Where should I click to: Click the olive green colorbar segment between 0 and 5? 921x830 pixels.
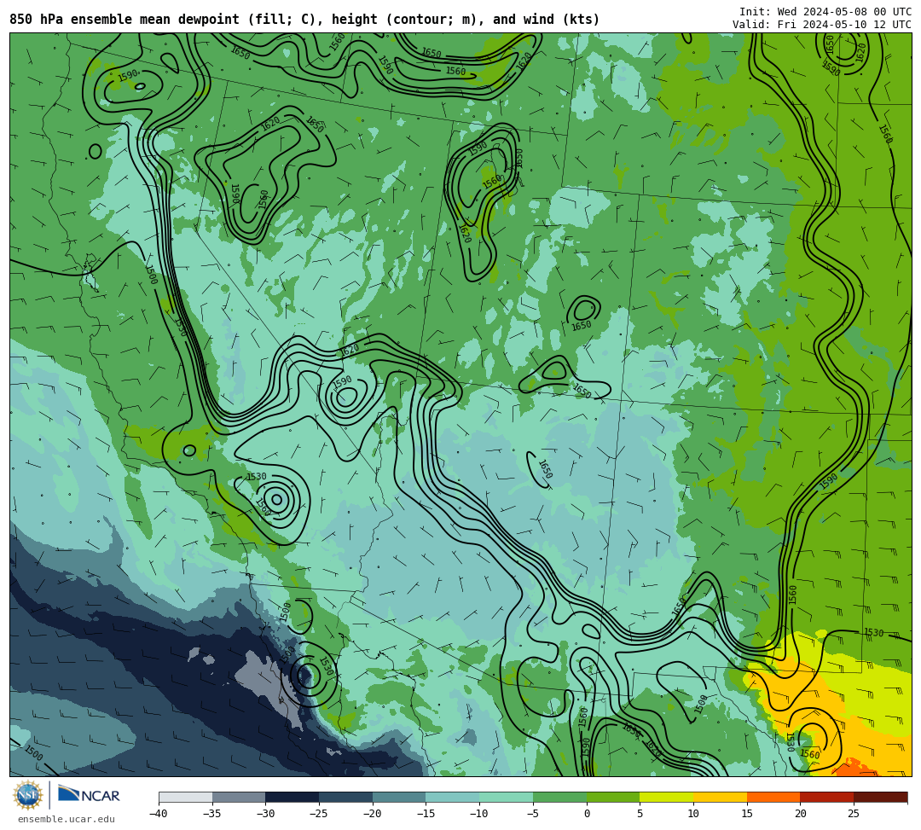click(613, 797)
